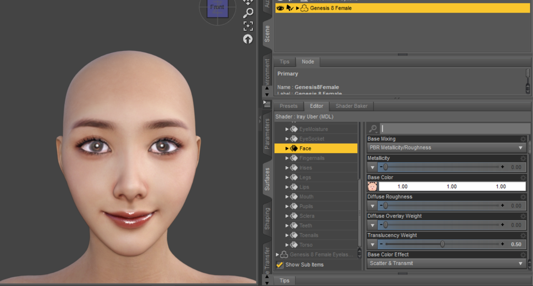Expand the Irises surface

[287, 168]
